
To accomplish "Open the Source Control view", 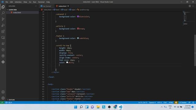I will point(3,19).
